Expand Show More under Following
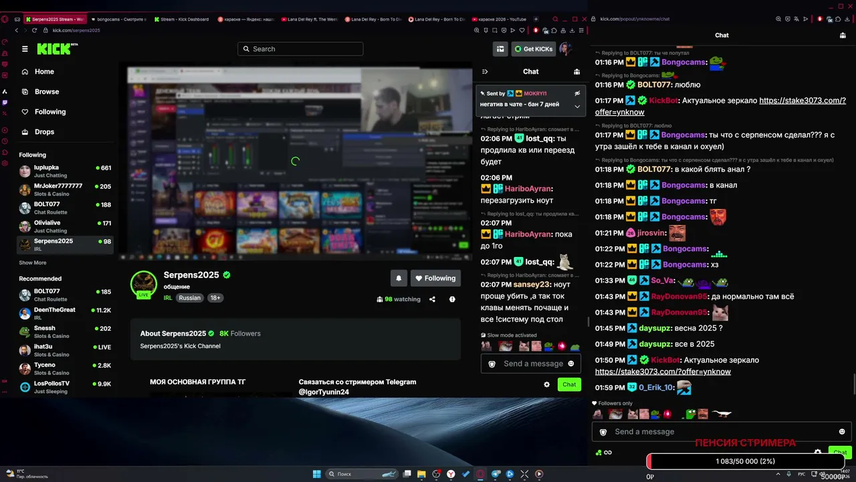The width and height of the screenshot is (856, 482). [33, 263]
